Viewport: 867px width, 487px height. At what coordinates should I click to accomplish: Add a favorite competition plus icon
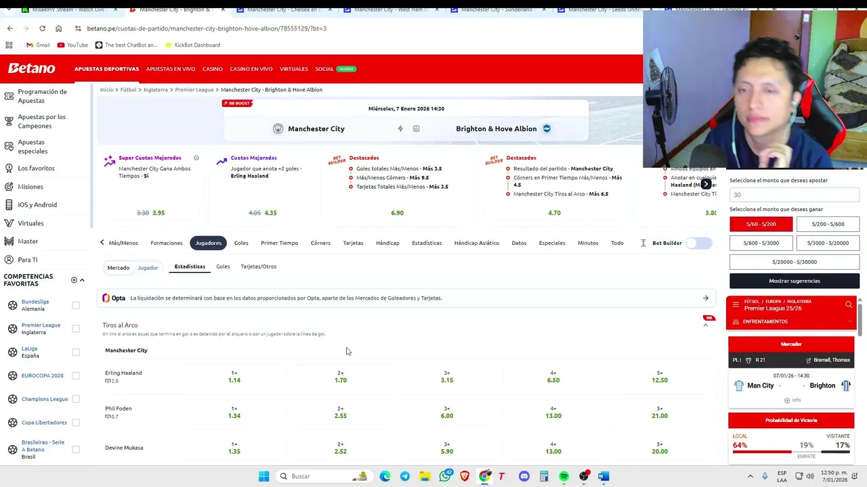pyautogui.click(x=74, y=280)
